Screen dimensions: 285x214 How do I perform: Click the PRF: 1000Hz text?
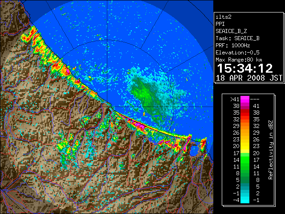(x=232, y=45)
